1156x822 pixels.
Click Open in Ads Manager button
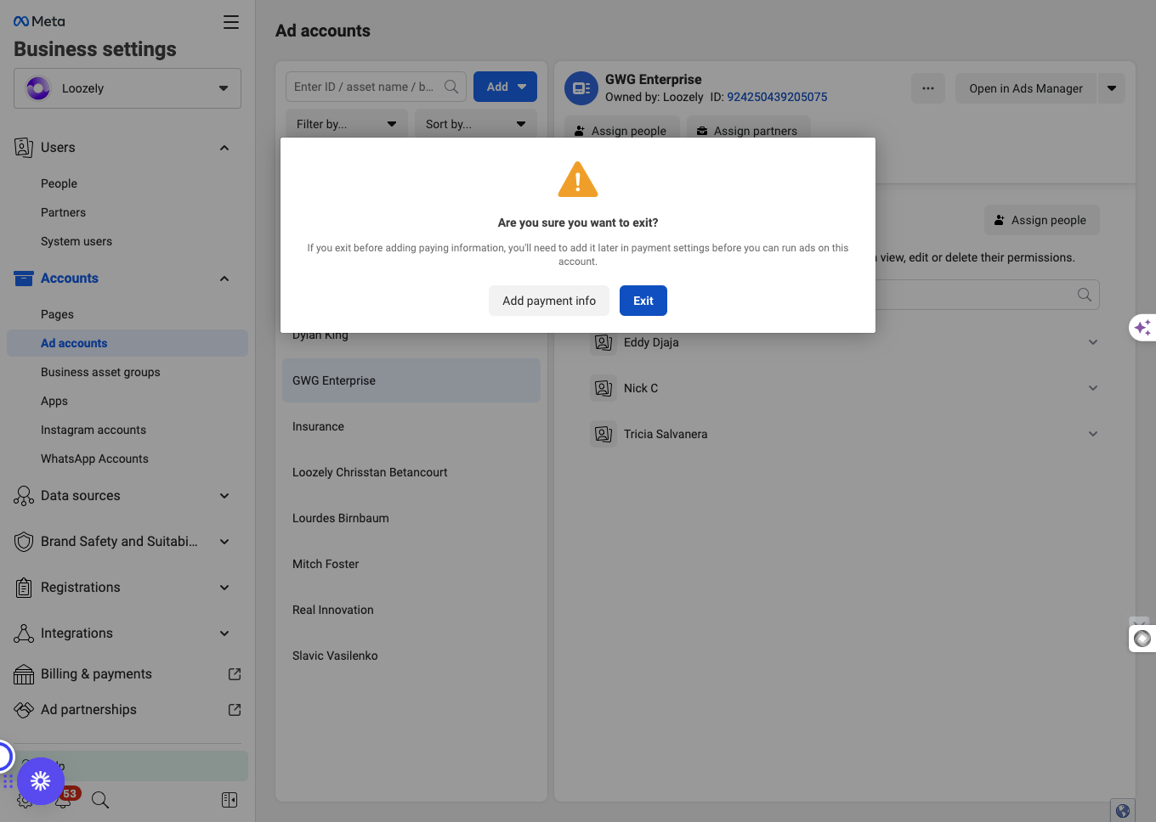1026,88
